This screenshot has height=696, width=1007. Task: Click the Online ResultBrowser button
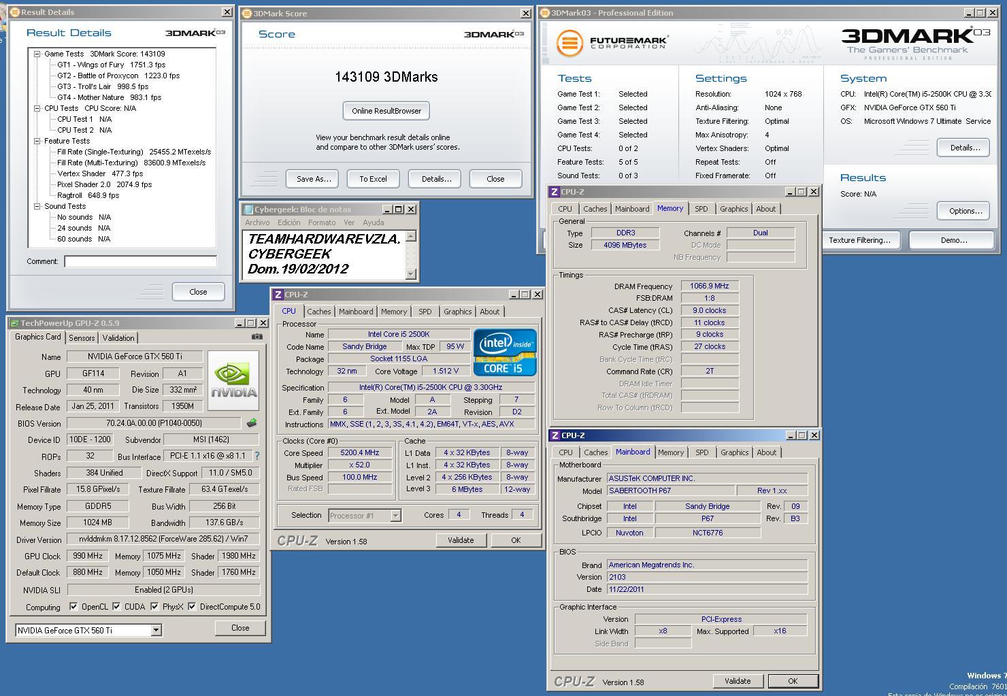pyautogui.click(x=386, y=111)
